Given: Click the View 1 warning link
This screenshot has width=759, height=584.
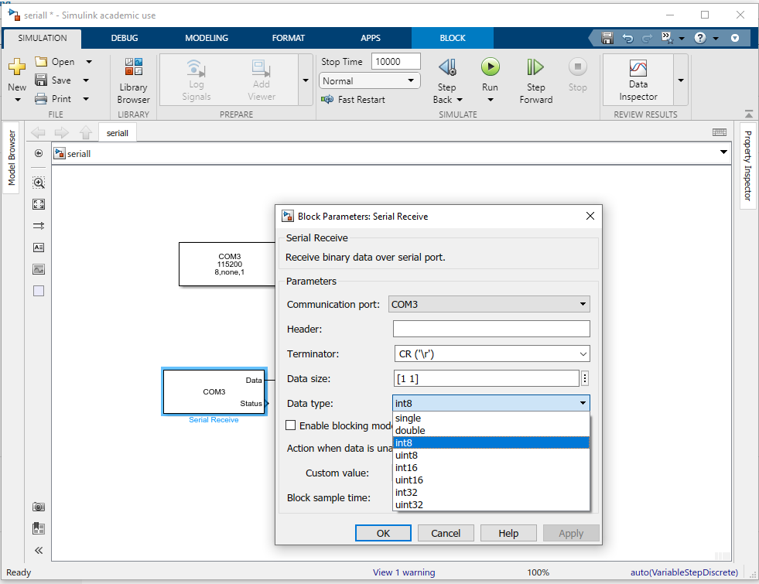Looking at the screenshot, I should pos(403,572).
